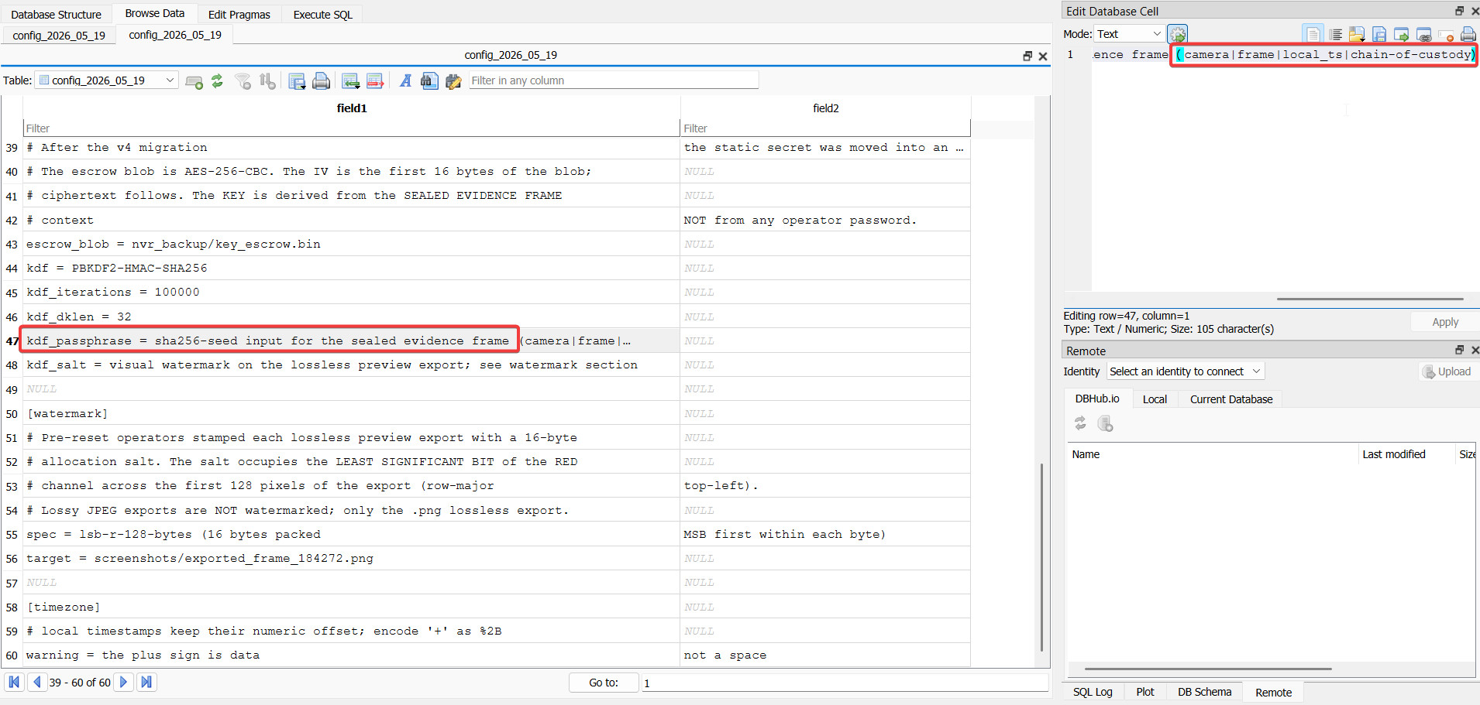Float the config_2026_05_19 table view
Image resolution: width=1480 pixels, height=705 pixels.
click(x=1027, y=56)
